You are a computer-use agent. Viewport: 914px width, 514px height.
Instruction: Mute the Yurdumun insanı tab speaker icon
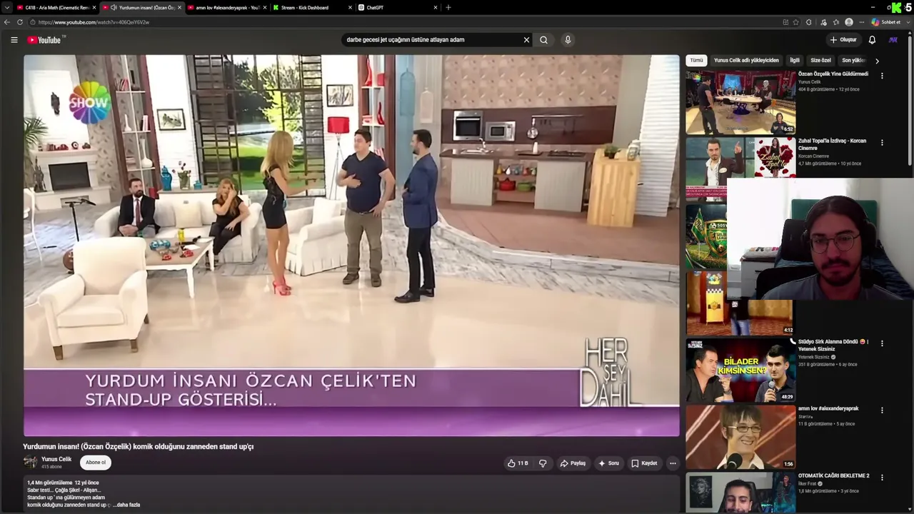click(114, 8)
